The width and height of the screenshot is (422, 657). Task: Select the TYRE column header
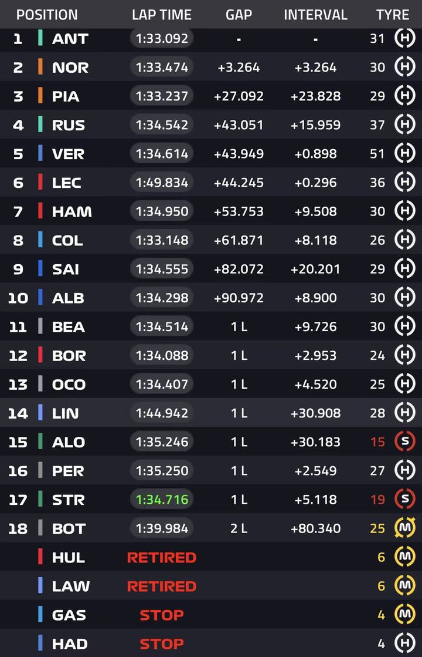click(x=392, y=15)
